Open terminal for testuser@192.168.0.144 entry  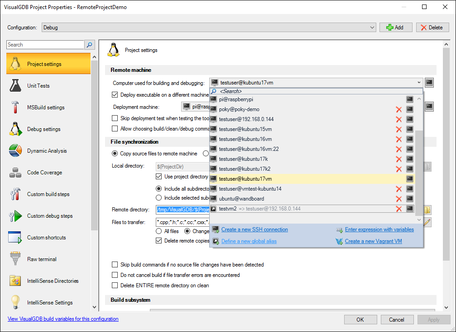click(409, 119)
